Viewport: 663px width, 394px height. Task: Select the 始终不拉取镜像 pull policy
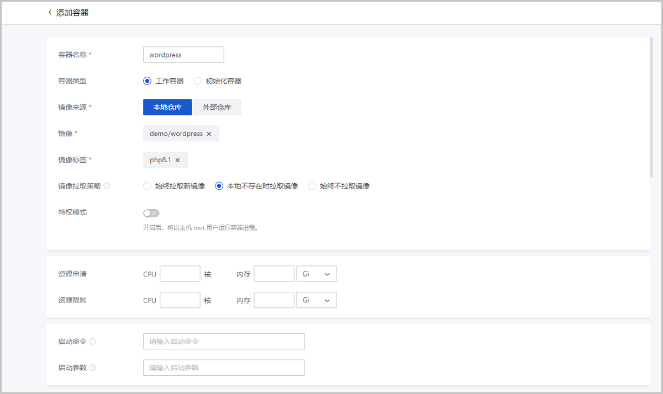coord(312,186)
